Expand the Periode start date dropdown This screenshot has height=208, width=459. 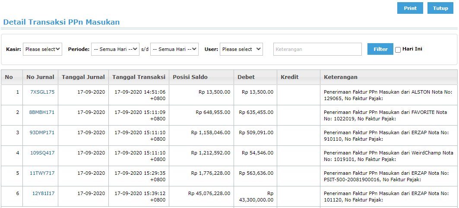pos(115,49)
